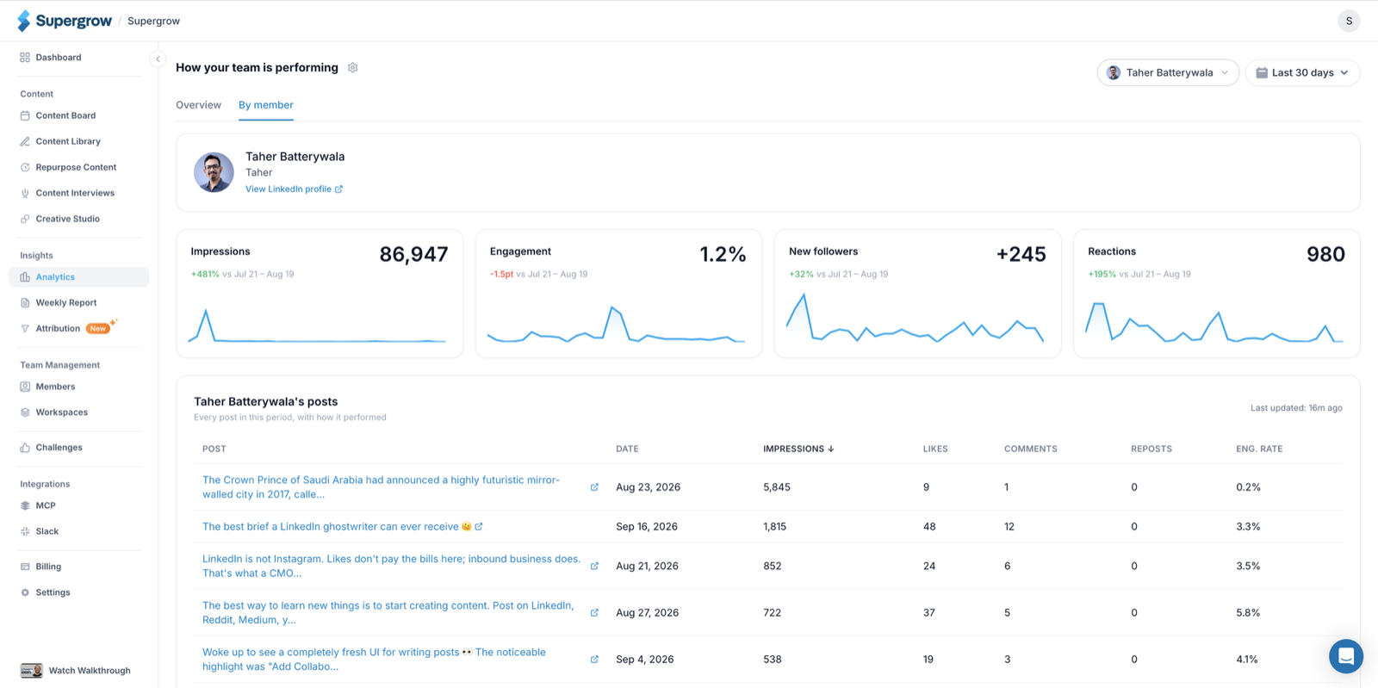1378x688 pixels.
Task: Open the best way to learn new things post
Action: coord(388,613)
